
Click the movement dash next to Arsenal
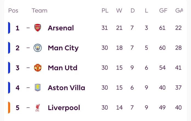[x=28, y=28]
